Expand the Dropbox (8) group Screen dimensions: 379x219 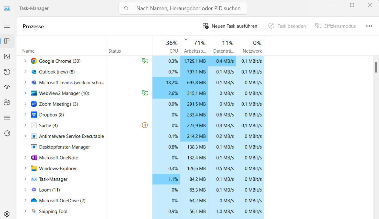click(x=25, y=114)
